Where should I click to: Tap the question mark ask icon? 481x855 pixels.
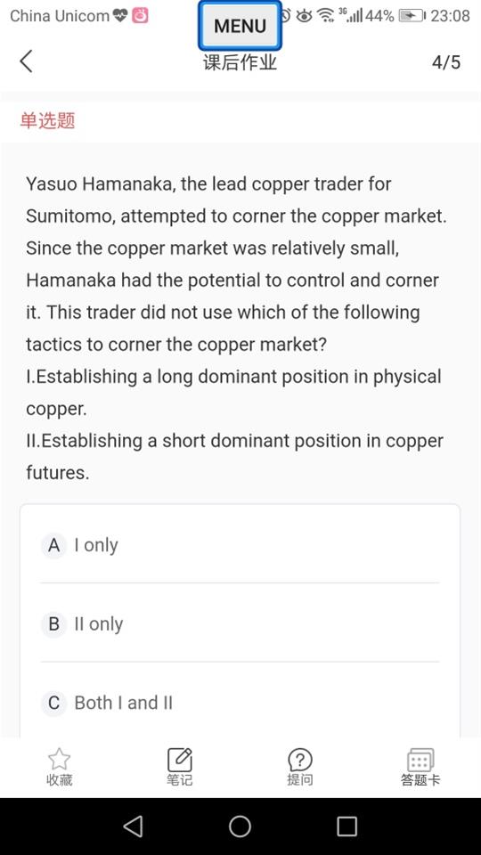pyautogui.click(x=300, y=760)
